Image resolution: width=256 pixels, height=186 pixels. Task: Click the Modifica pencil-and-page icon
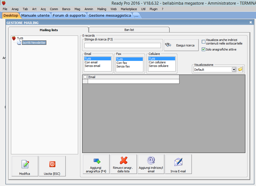pyautogui.click(x=25, y=164)
